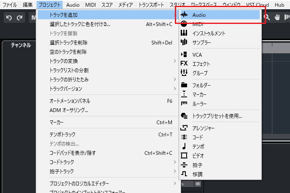Viewport: 290px width, 193px height.
Task: Click the Sampler track icon
Action: pos(184,42)
